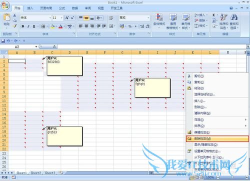
Task: Center text horizontally
Action: coord(86,26)
